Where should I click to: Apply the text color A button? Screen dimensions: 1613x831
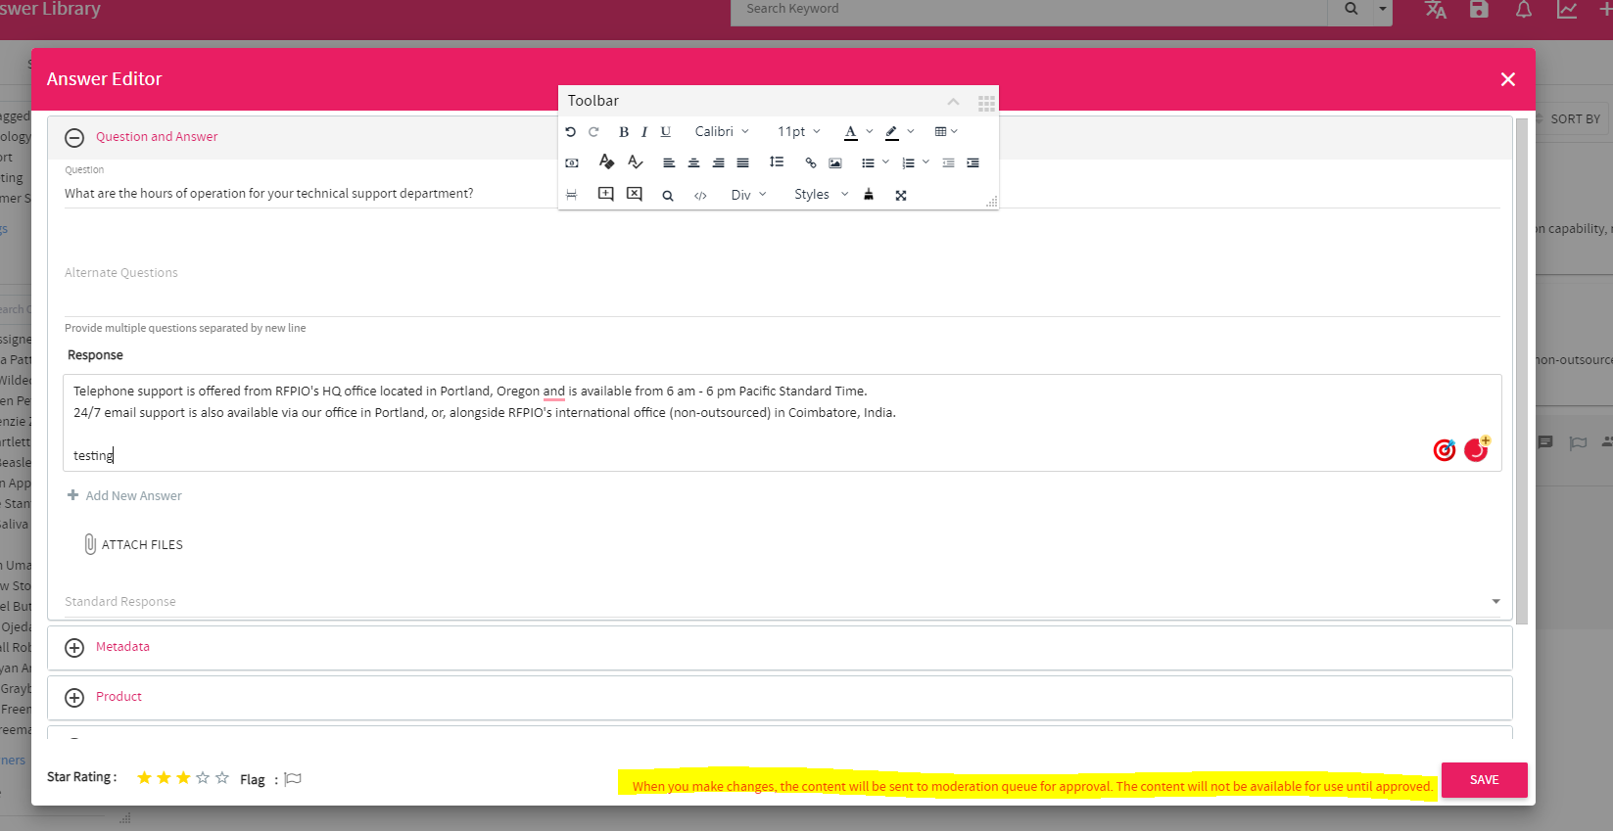click(851, 132)
